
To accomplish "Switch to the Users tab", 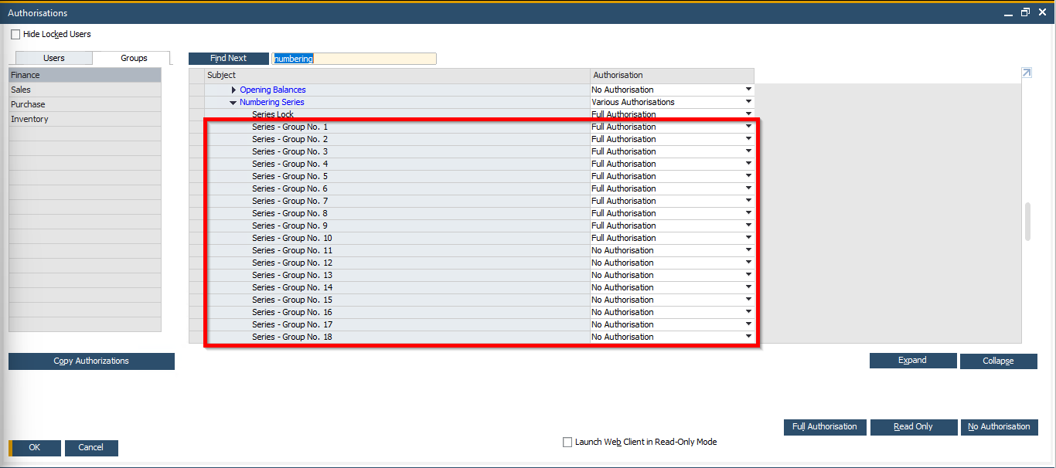I will tap(54, 59).
